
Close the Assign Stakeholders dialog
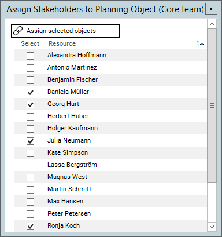[x=211, y=9]
